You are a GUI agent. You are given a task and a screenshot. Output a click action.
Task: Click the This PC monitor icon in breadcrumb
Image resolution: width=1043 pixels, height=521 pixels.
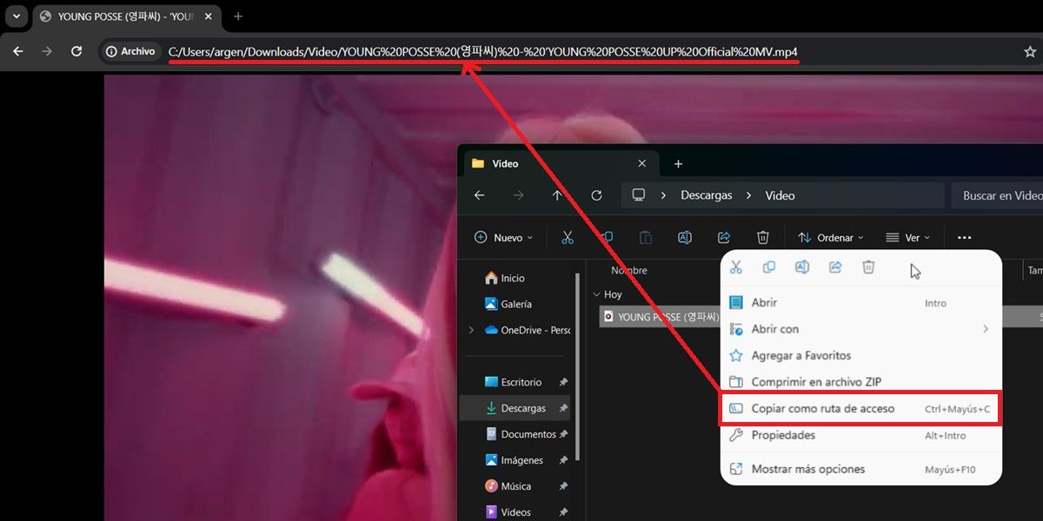(639, 195)
